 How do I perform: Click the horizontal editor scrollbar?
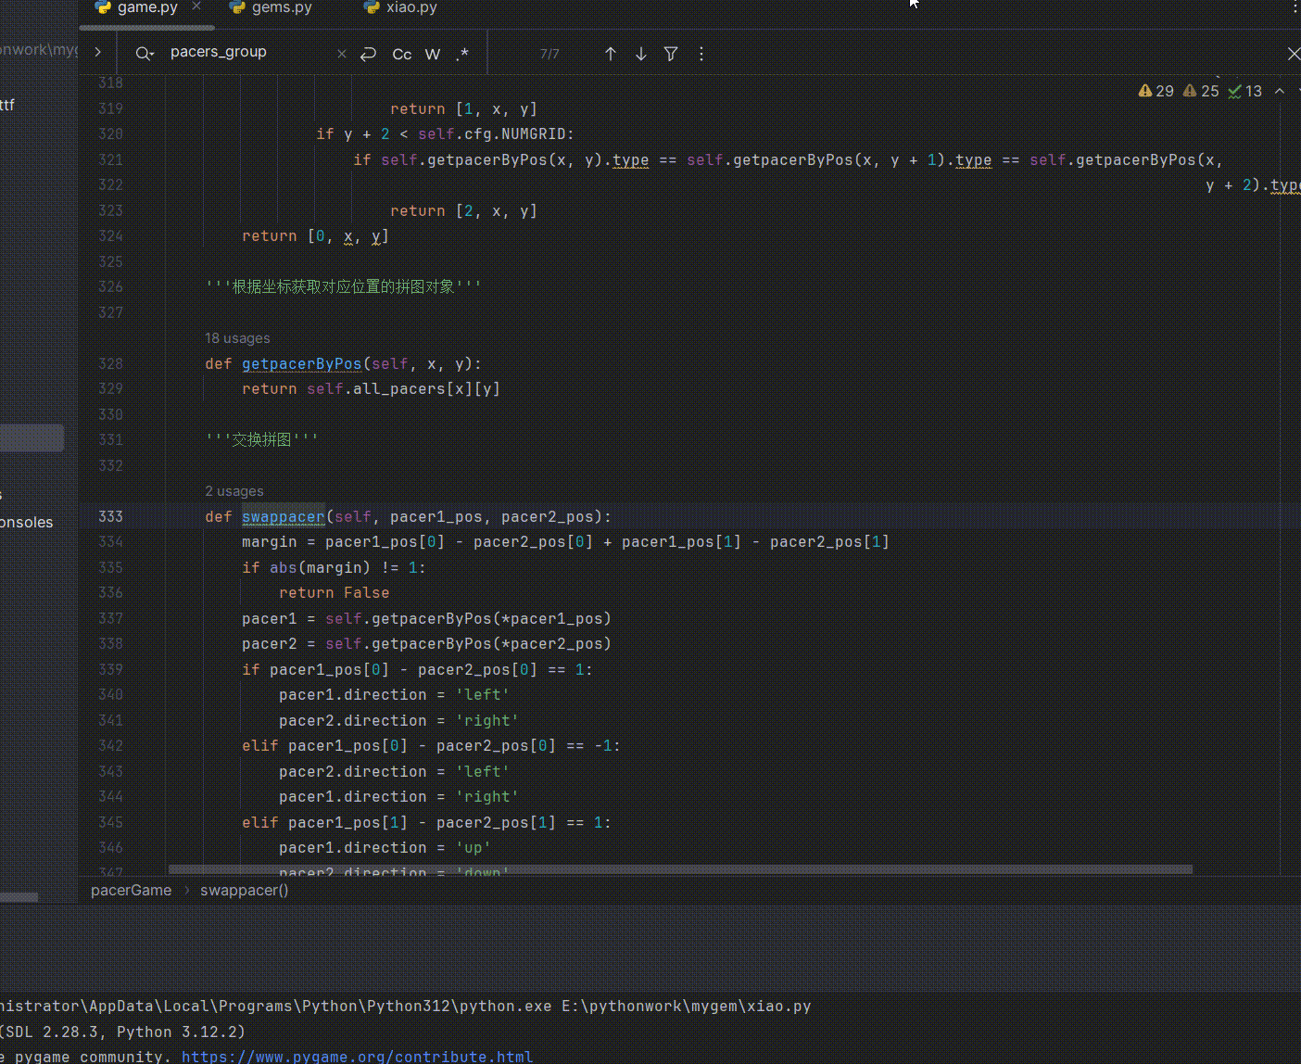[680, 869]
